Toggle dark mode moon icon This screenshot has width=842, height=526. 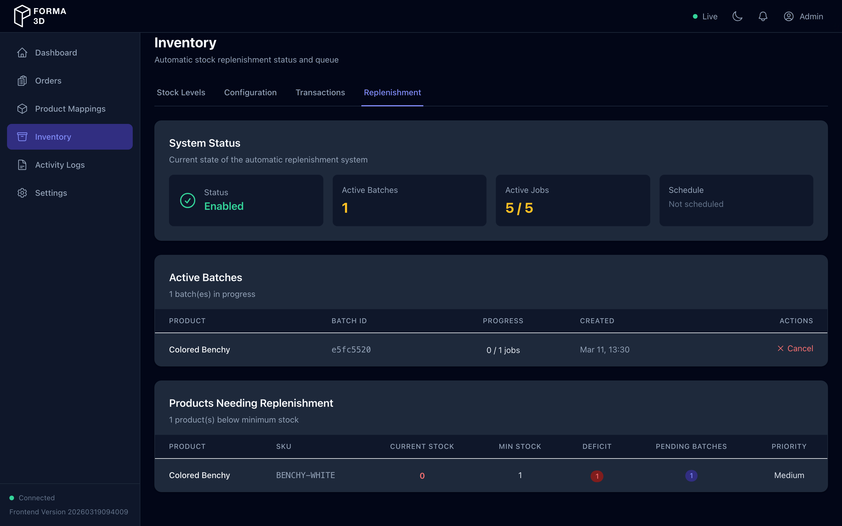pos(737,16)
